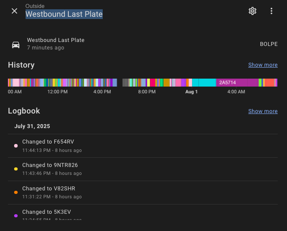Open the Changed to V82SHR log entry

143,193
